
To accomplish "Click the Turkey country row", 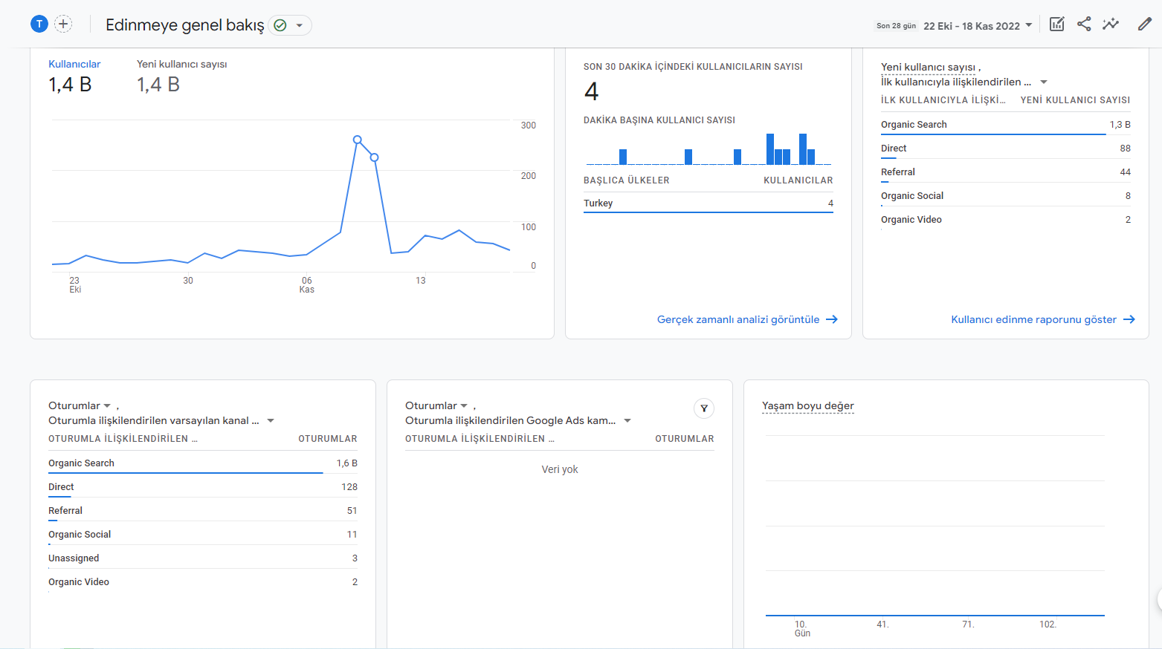I will click(x=709, y=203).
